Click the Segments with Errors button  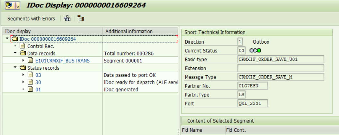click(x=31, y=19)
